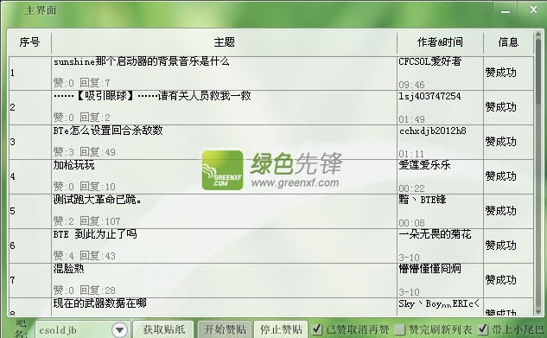Viewport: 547px width, 338px height.
Task: Click the 作者&时间 column header
Action: point(440,42)
